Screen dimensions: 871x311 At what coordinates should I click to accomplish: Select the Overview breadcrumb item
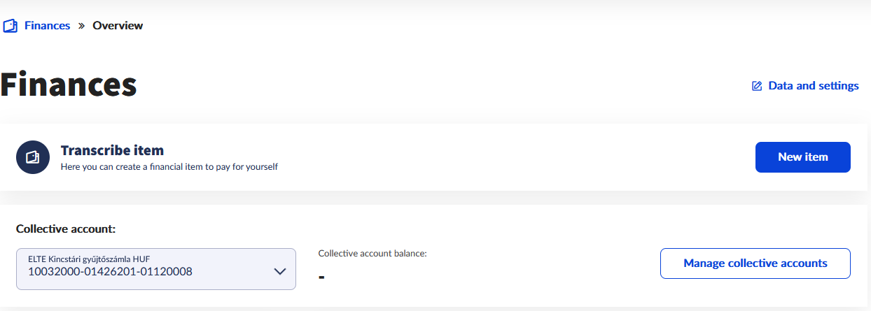[118, 26]
